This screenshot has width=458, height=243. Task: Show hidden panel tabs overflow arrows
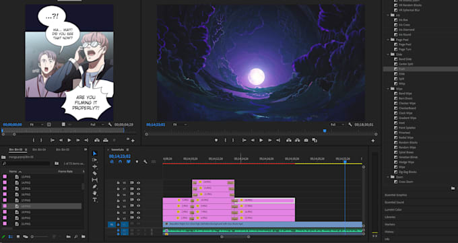pos(86,149)
